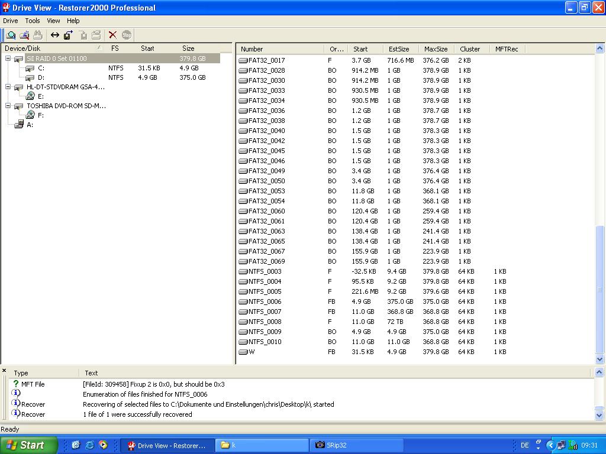
Task: Open the Tools menu
Action: (x=33, y=21)
